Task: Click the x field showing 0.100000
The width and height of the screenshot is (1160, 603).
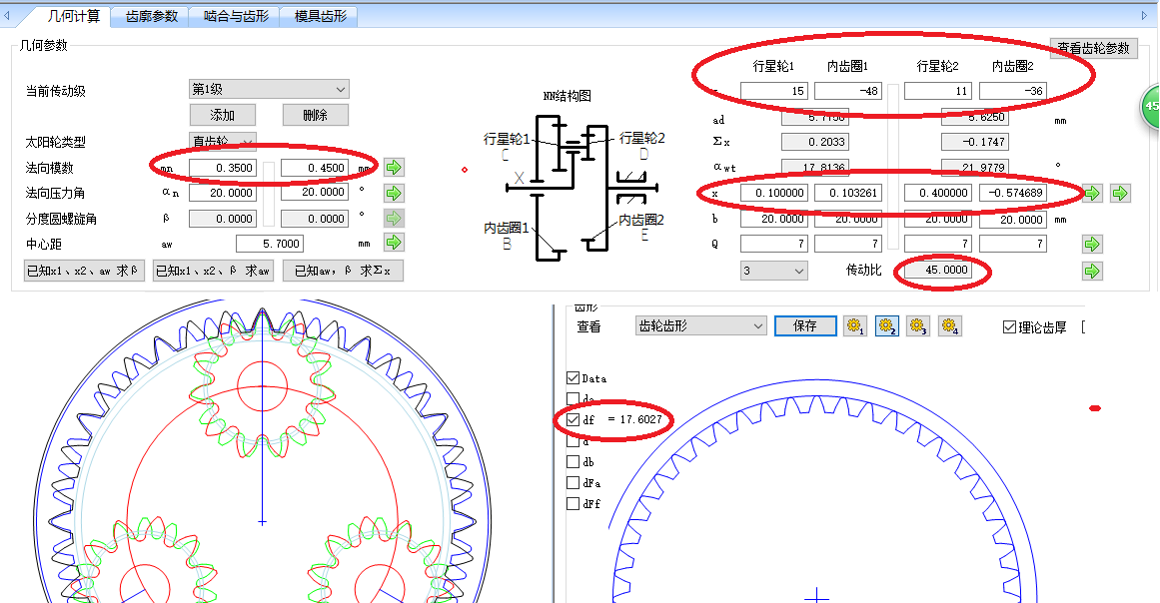Action: 773,193
